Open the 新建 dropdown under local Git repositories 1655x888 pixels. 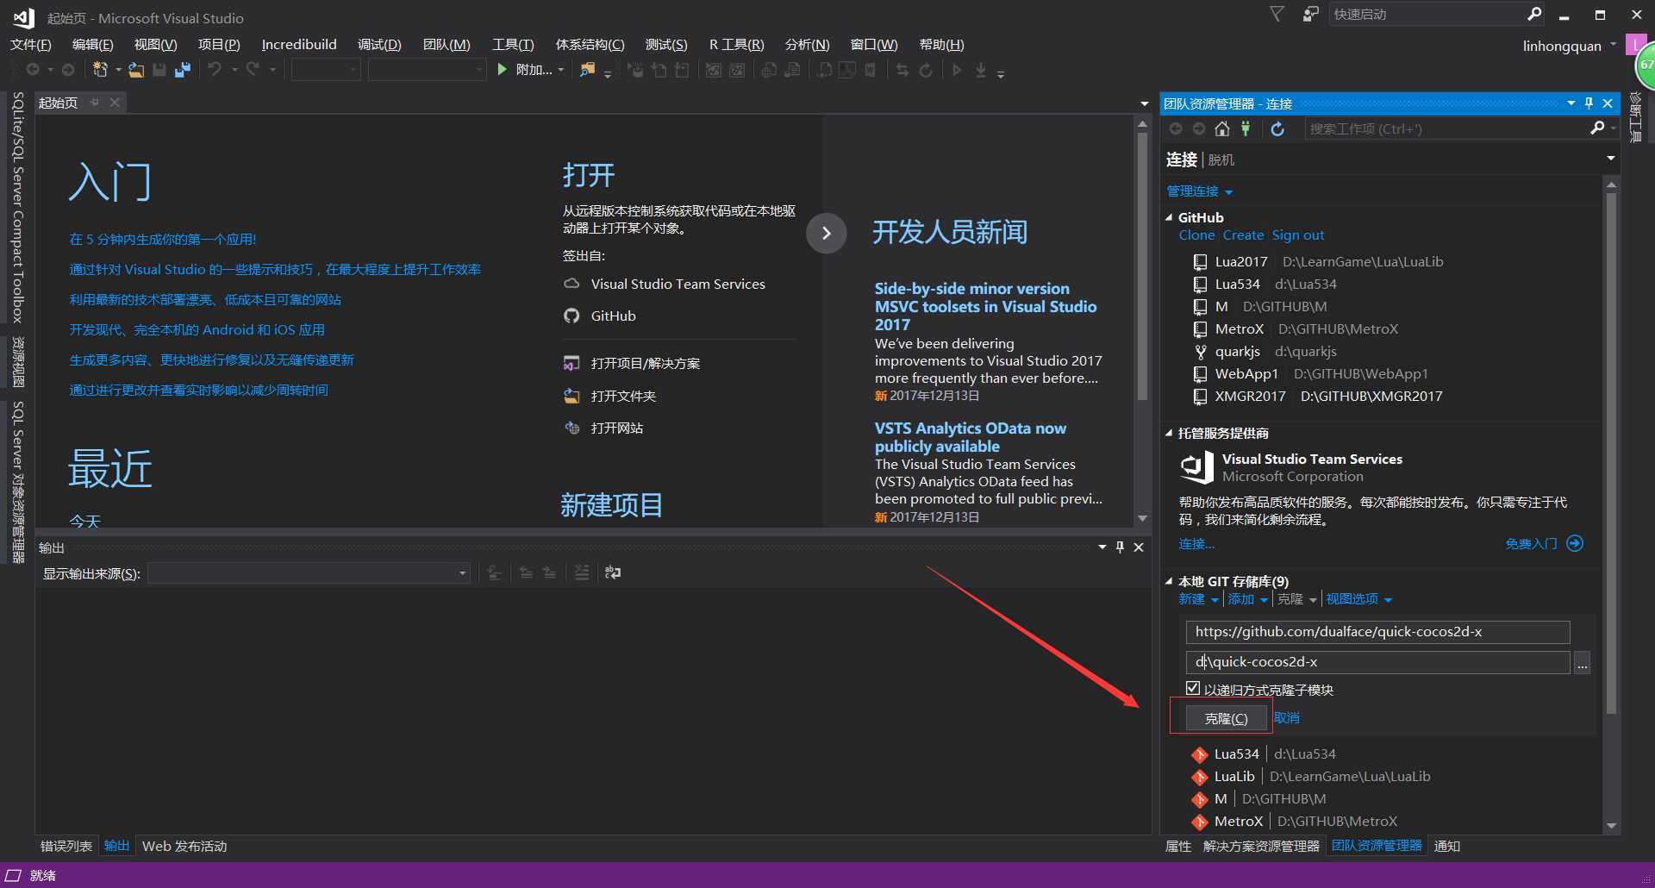1199,599
